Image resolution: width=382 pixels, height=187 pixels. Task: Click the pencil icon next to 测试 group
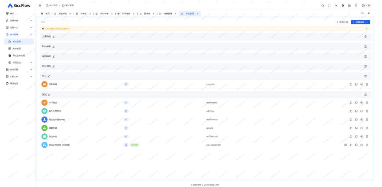[x=49, y=94]
